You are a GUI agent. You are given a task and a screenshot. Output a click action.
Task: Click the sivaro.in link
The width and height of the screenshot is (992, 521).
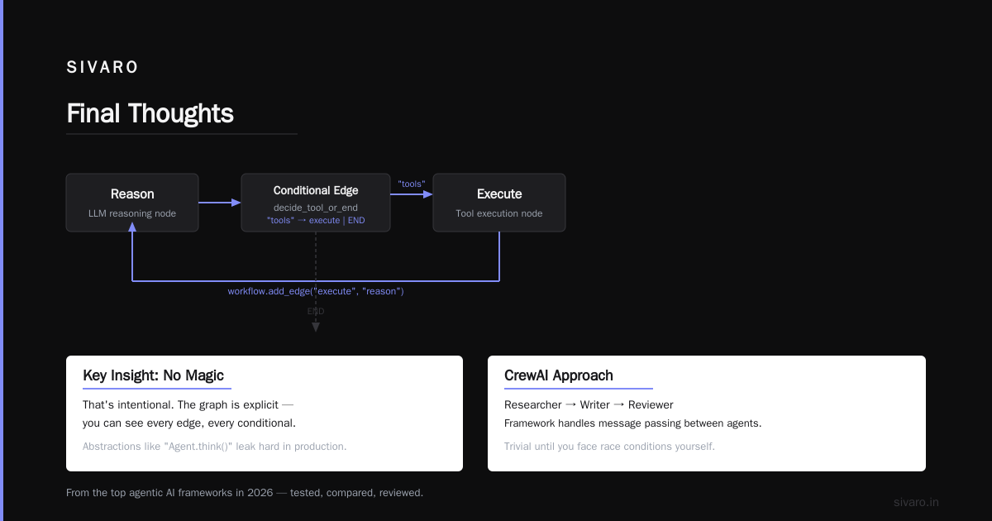[x=917, y=502]
